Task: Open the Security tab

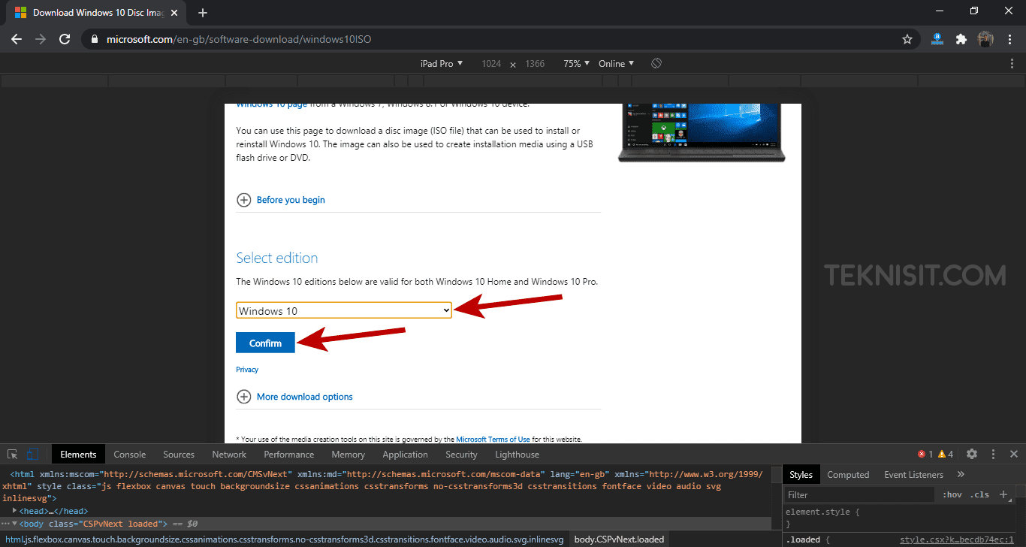Action: pos(461,454)
